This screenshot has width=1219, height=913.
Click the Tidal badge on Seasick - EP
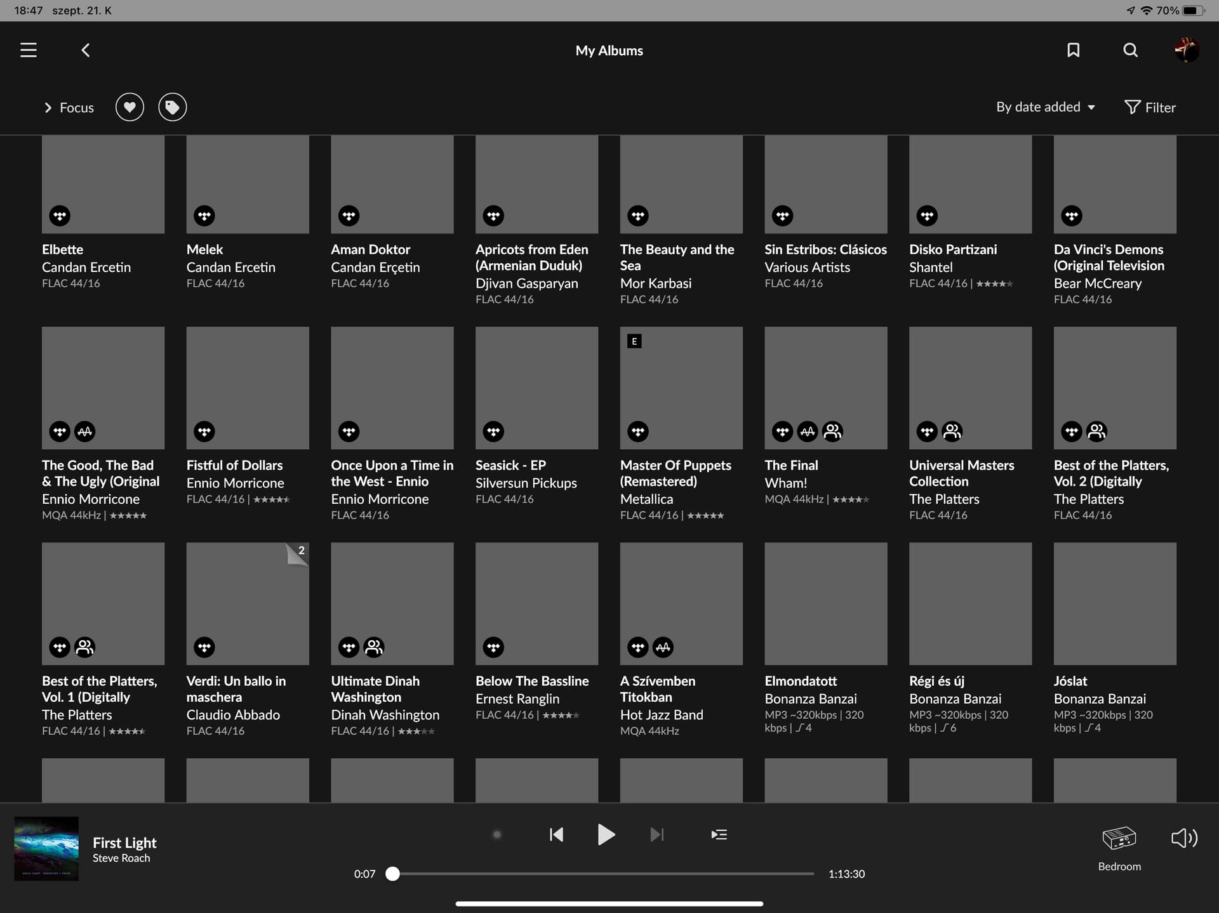pyautogui.click(x=493, y=431)
